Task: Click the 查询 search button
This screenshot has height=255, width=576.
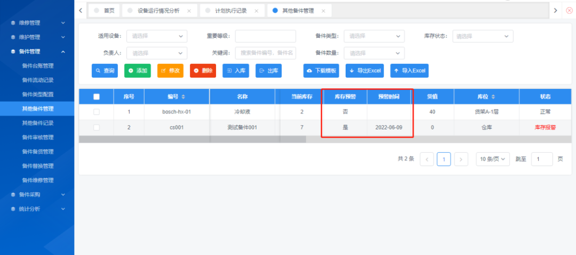Action: click(x=105, y=70)
